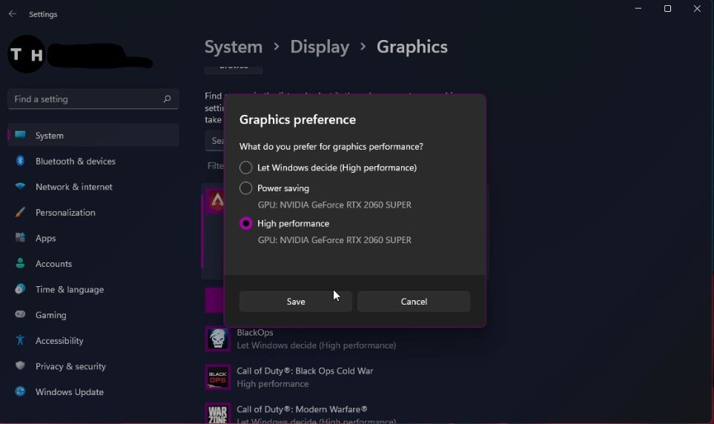
Task: Open the Apps settings page
Action: (93, 238)
